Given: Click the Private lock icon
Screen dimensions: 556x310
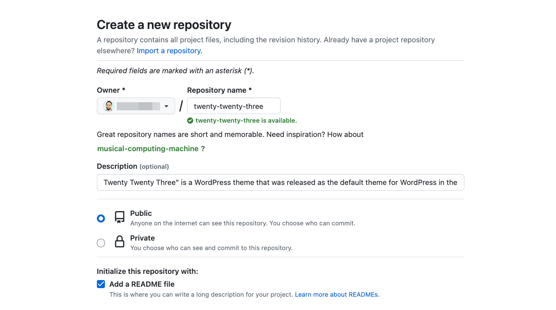Looking at the screenshot, I should 120,242.
